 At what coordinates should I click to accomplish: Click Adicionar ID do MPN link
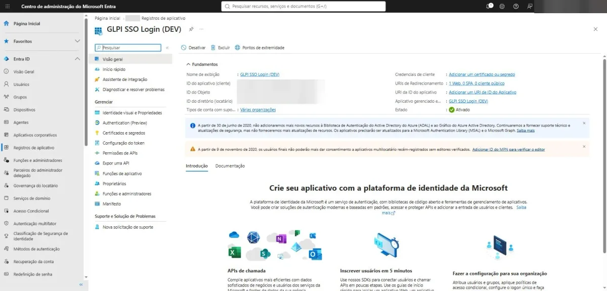(x=508, y=150)
